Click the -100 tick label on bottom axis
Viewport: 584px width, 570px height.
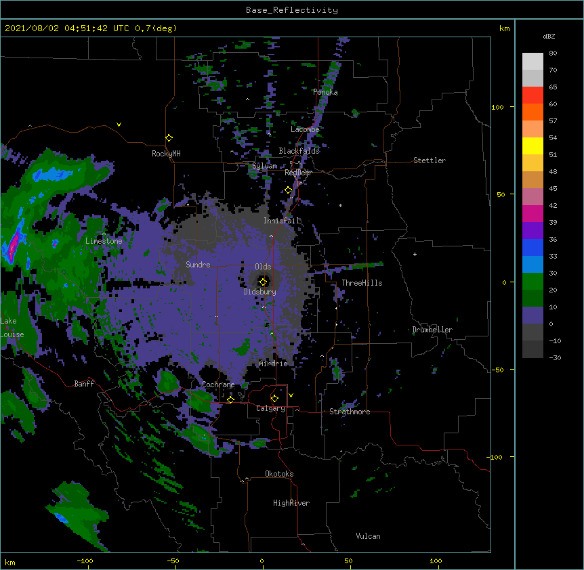(85, 561)
